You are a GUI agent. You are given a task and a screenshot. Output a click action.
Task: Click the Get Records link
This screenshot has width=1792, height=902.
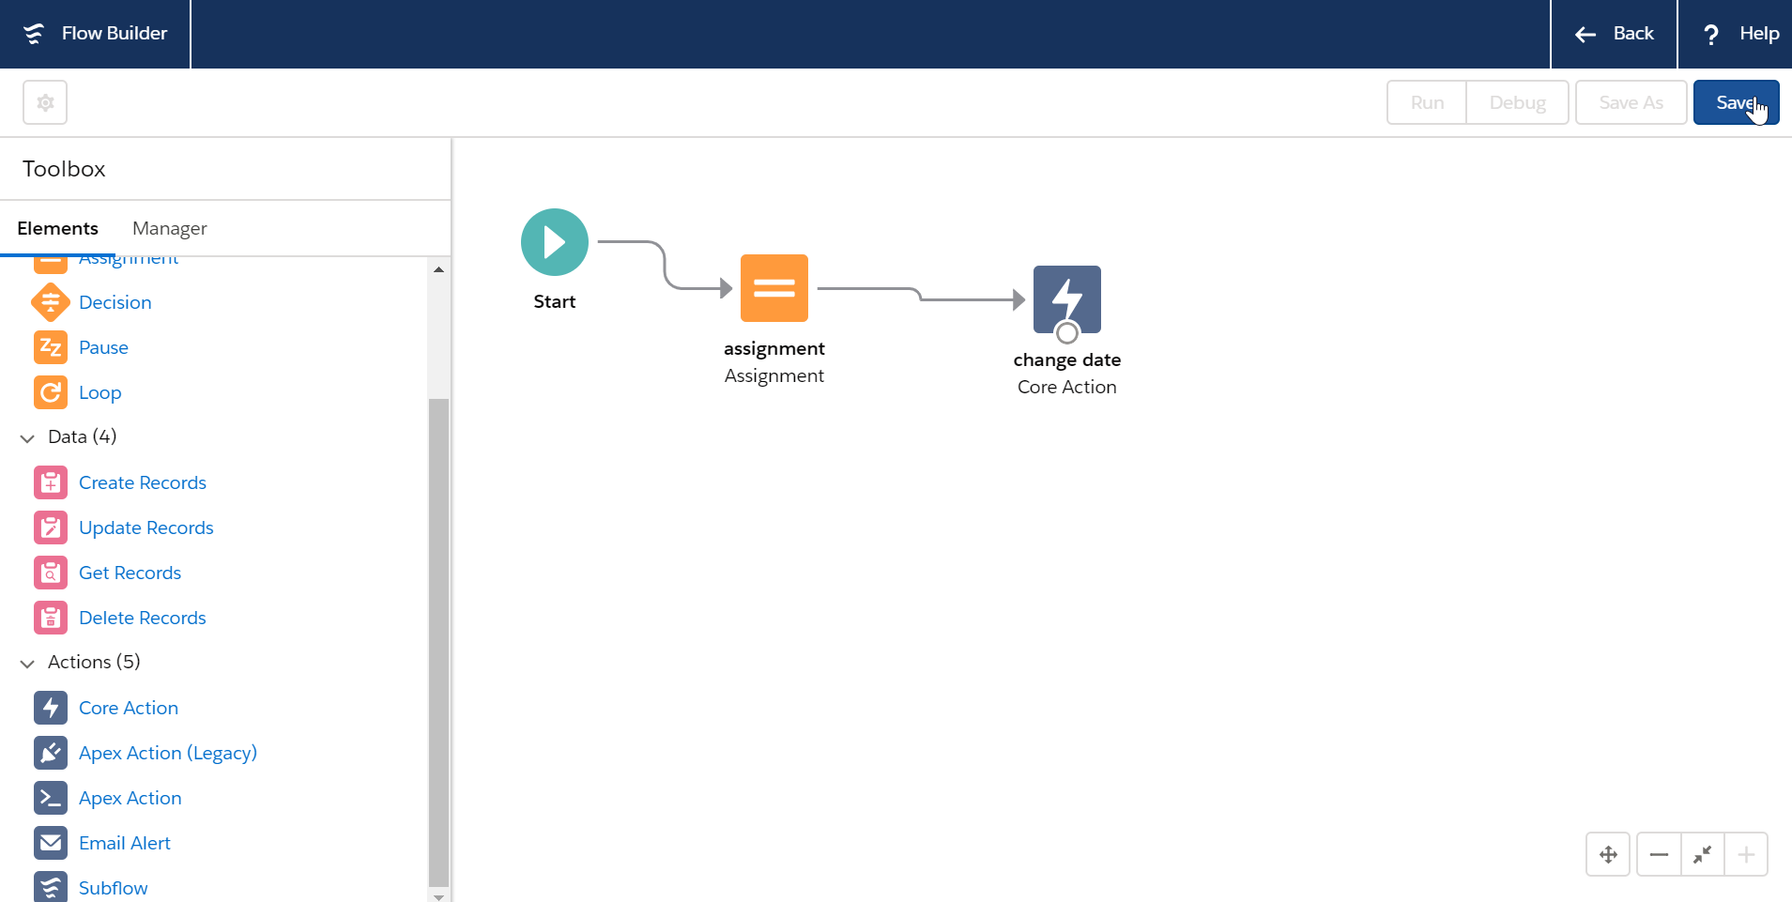[x=130, y=573]
